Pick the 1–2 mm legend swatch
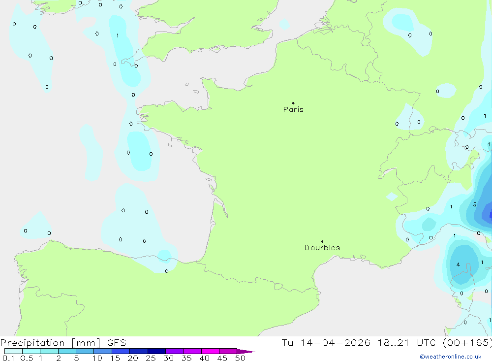The image size is (492, 361). 49,351
